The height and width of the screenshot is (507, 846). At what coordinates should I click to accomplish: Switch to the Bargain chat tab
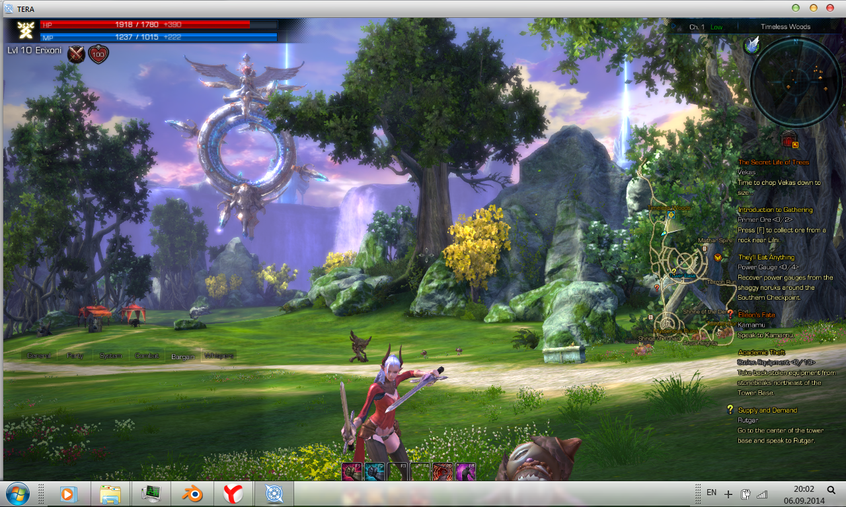coord(183,356)
